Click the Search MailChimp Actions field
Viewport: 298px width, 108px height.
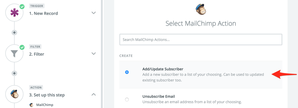click(x=201, y=40)
